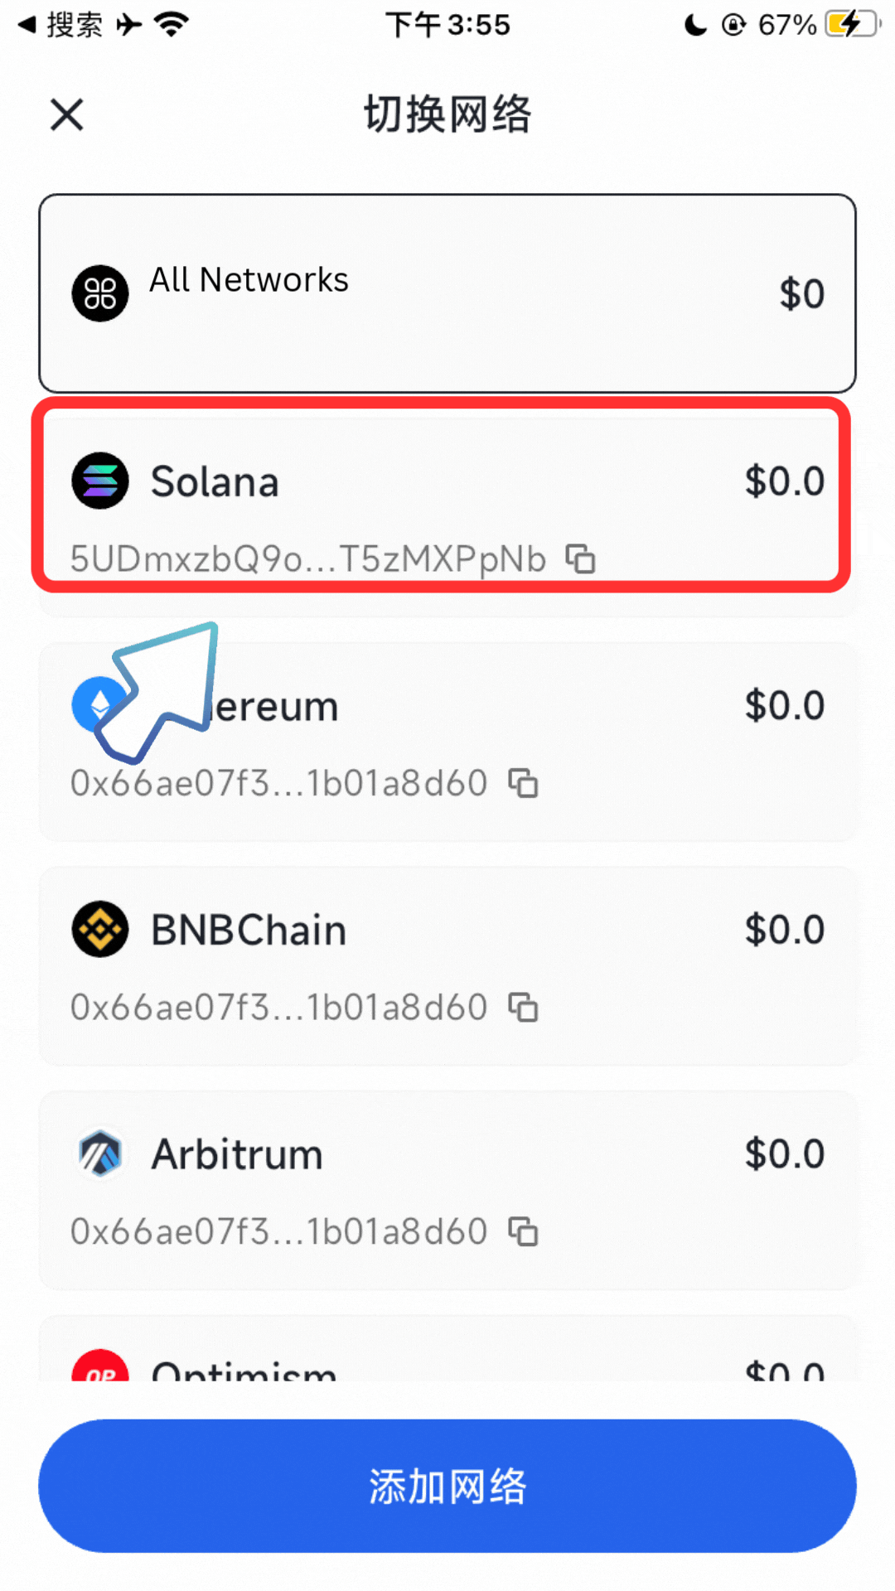
Task: Tap the 搜索 back link in status bar
Action: (x=62, y=25)
